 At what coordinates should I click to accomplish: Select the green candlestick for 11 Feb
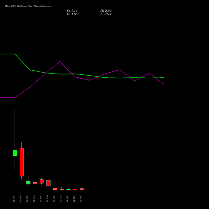point(69,189)
